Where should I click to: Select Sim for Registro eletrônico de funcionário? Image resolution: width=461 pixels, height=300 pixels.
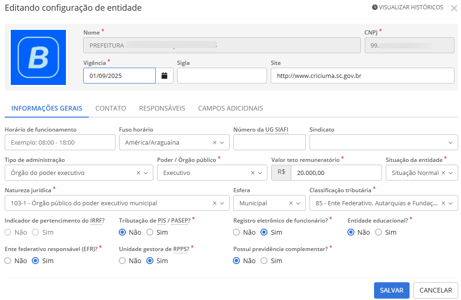pos(264,232)
